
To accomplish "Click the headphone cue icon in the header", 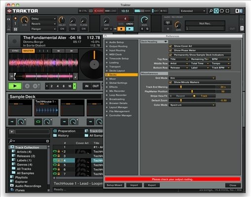I will (222, 11).
